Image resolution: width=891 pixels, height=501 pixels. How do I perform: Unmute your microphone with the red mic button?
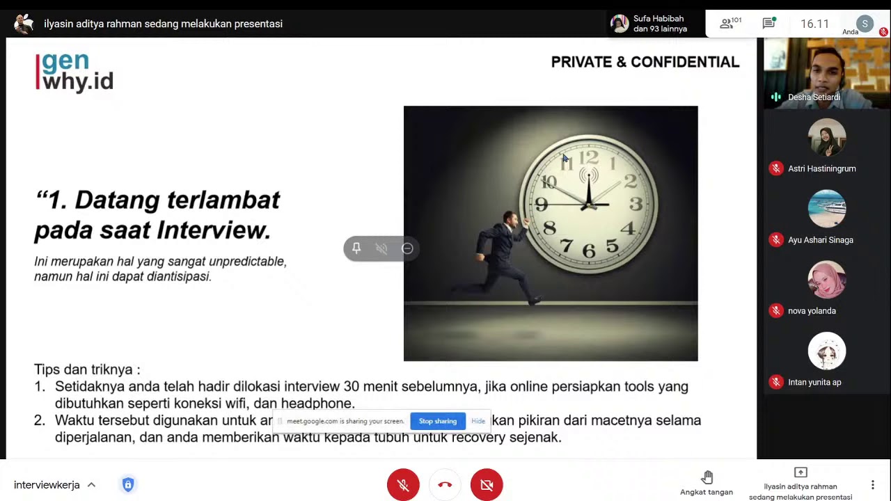(x=403, y=485)
